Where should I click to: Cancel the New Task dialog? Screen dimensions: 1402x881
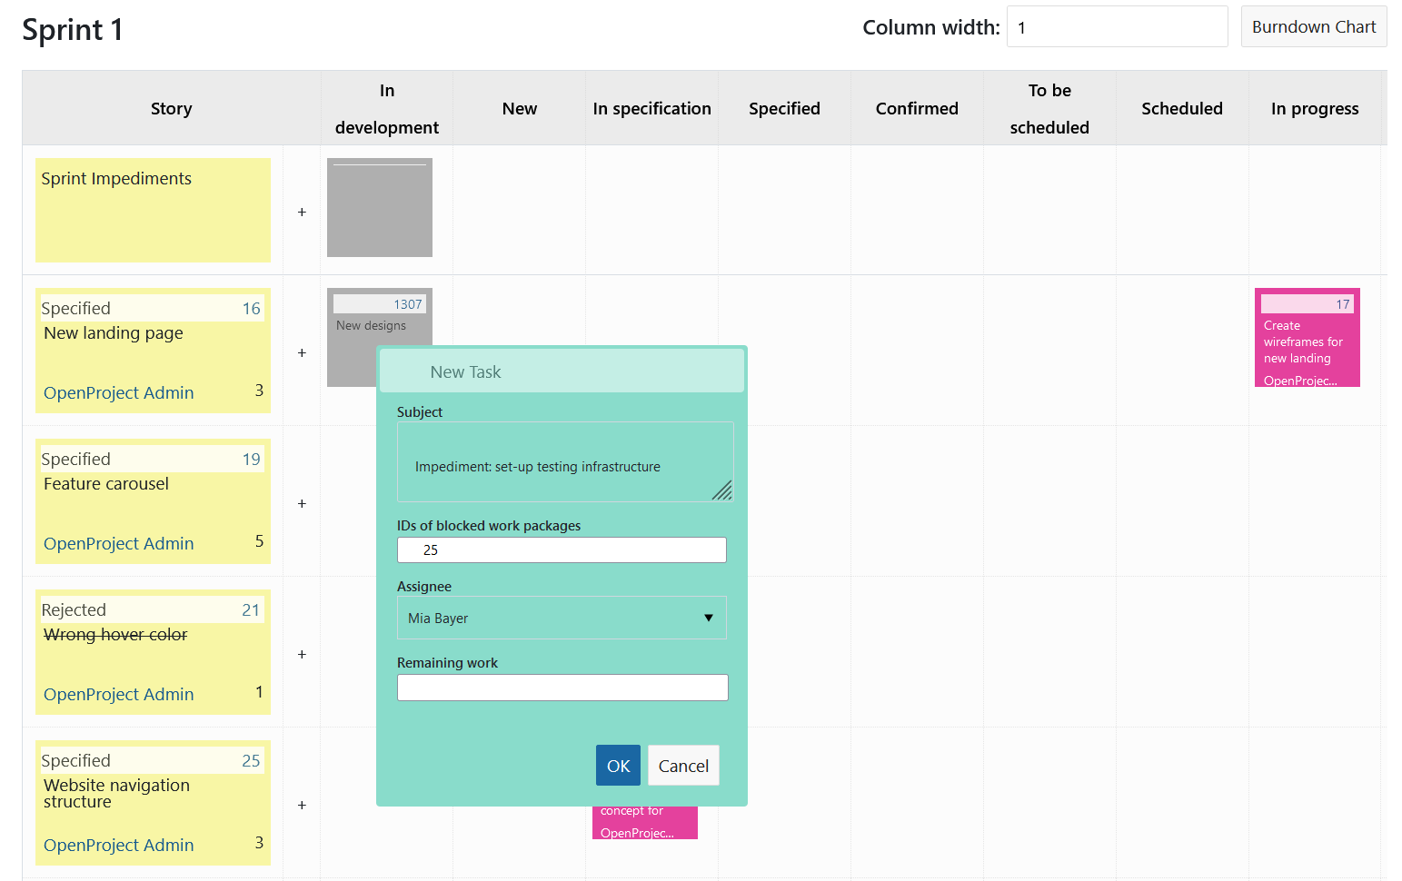click(x=683, y=766)
